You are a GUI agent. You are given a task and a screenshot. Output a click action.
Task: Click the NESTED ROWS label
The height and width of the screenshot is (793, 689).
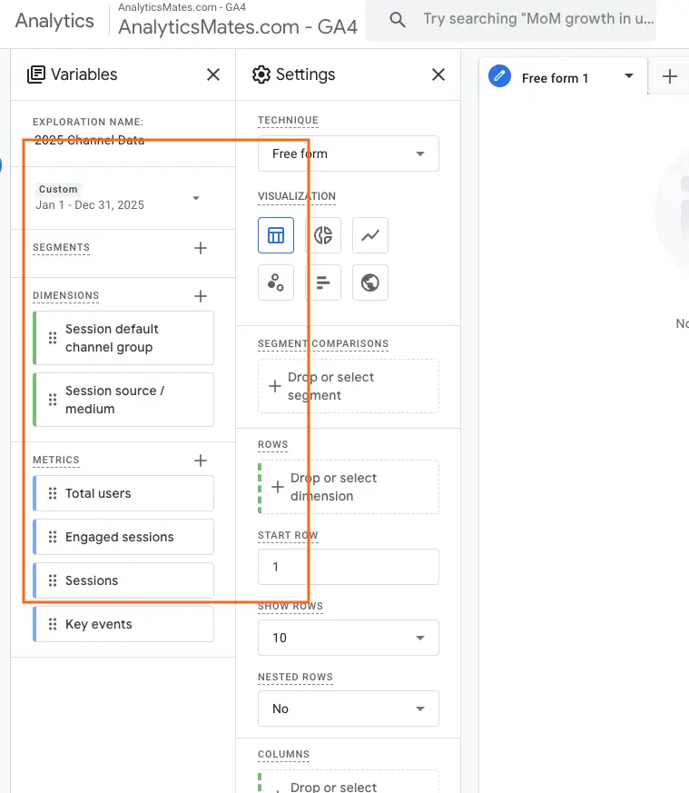point(295,677)
